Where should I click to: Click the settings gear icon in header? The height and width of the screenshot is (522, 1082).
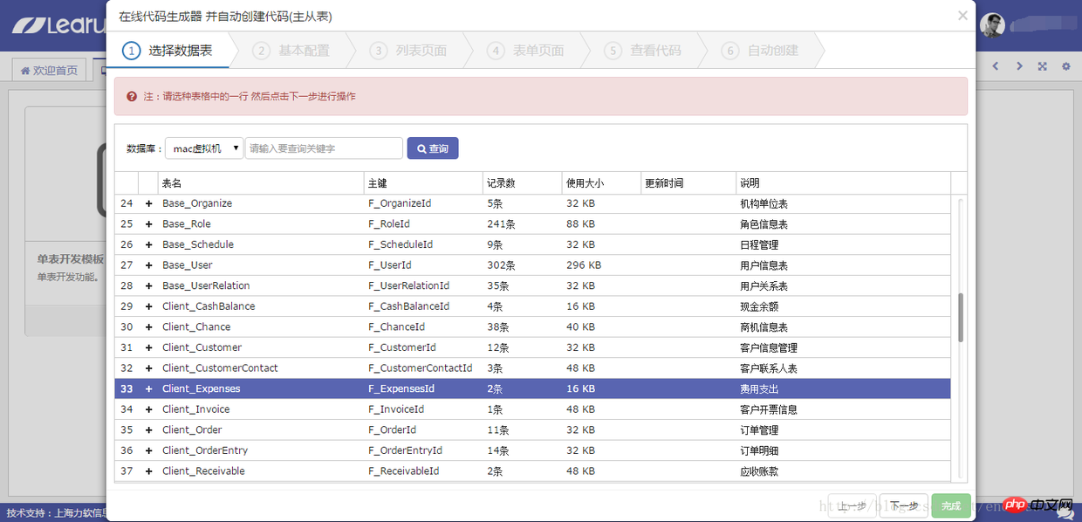tap(1065, 66)
